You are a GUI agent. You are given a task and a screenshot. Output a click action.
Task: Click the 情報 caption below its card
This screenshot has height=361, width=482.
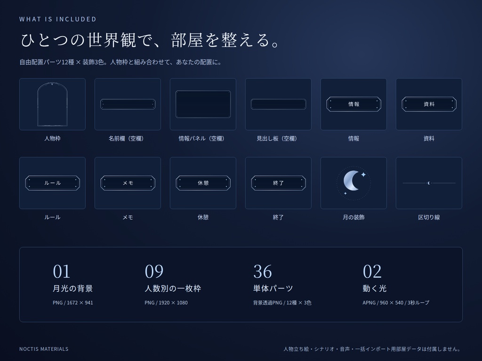coord(353,139)
